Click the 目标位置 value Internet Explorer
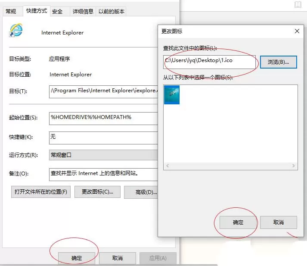Image resolution: width=307 pixels, height=266 pixels. pyautogui.click(x=71, y=75)
